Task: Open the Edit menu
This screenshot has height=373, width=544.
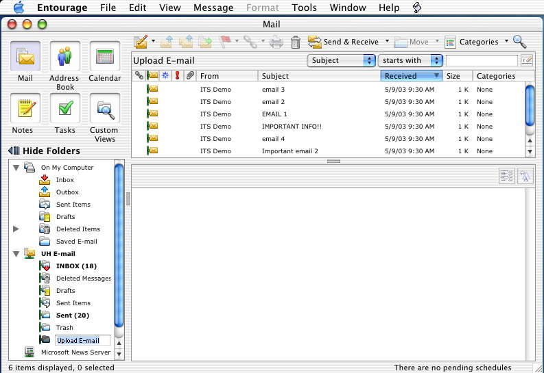Action: tap(137, 8)
